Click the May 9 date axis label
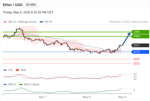150x101 pixels. pyautogui.click(x=122, y=97)
